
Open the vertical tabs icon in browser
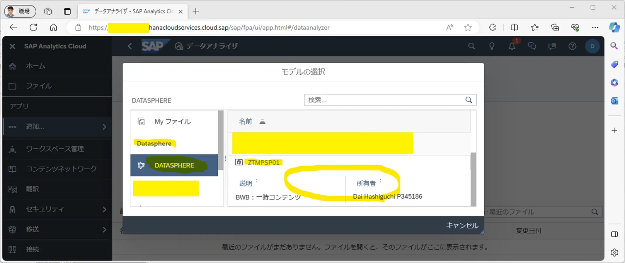coord(67,11)
